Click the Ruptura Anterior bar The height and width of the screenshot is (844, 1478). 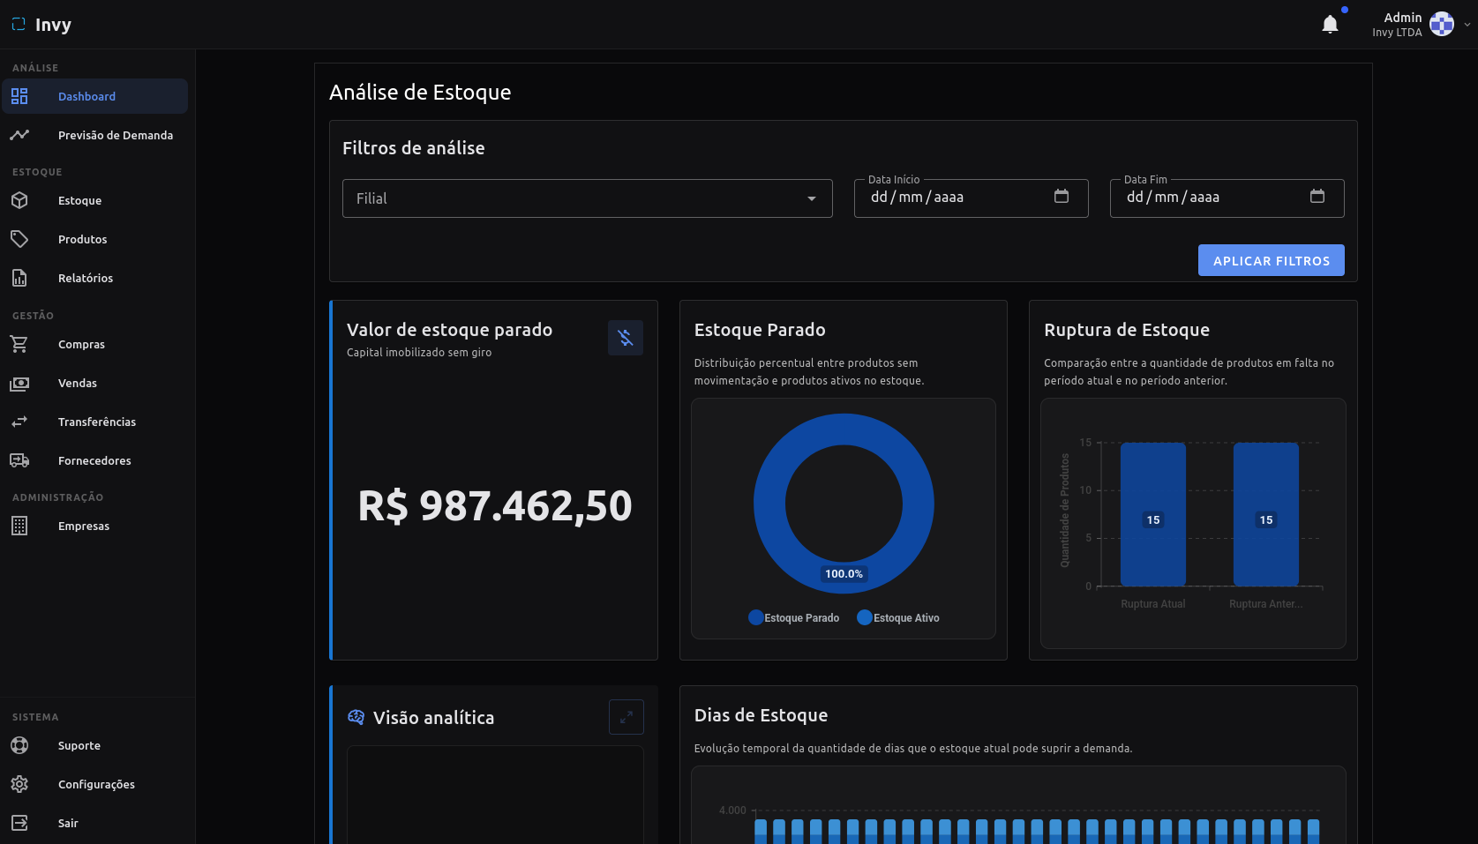[1265, 514]
